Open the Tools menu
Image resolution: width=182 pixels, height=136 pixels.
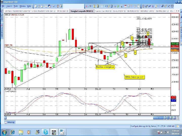coord(16,6)
